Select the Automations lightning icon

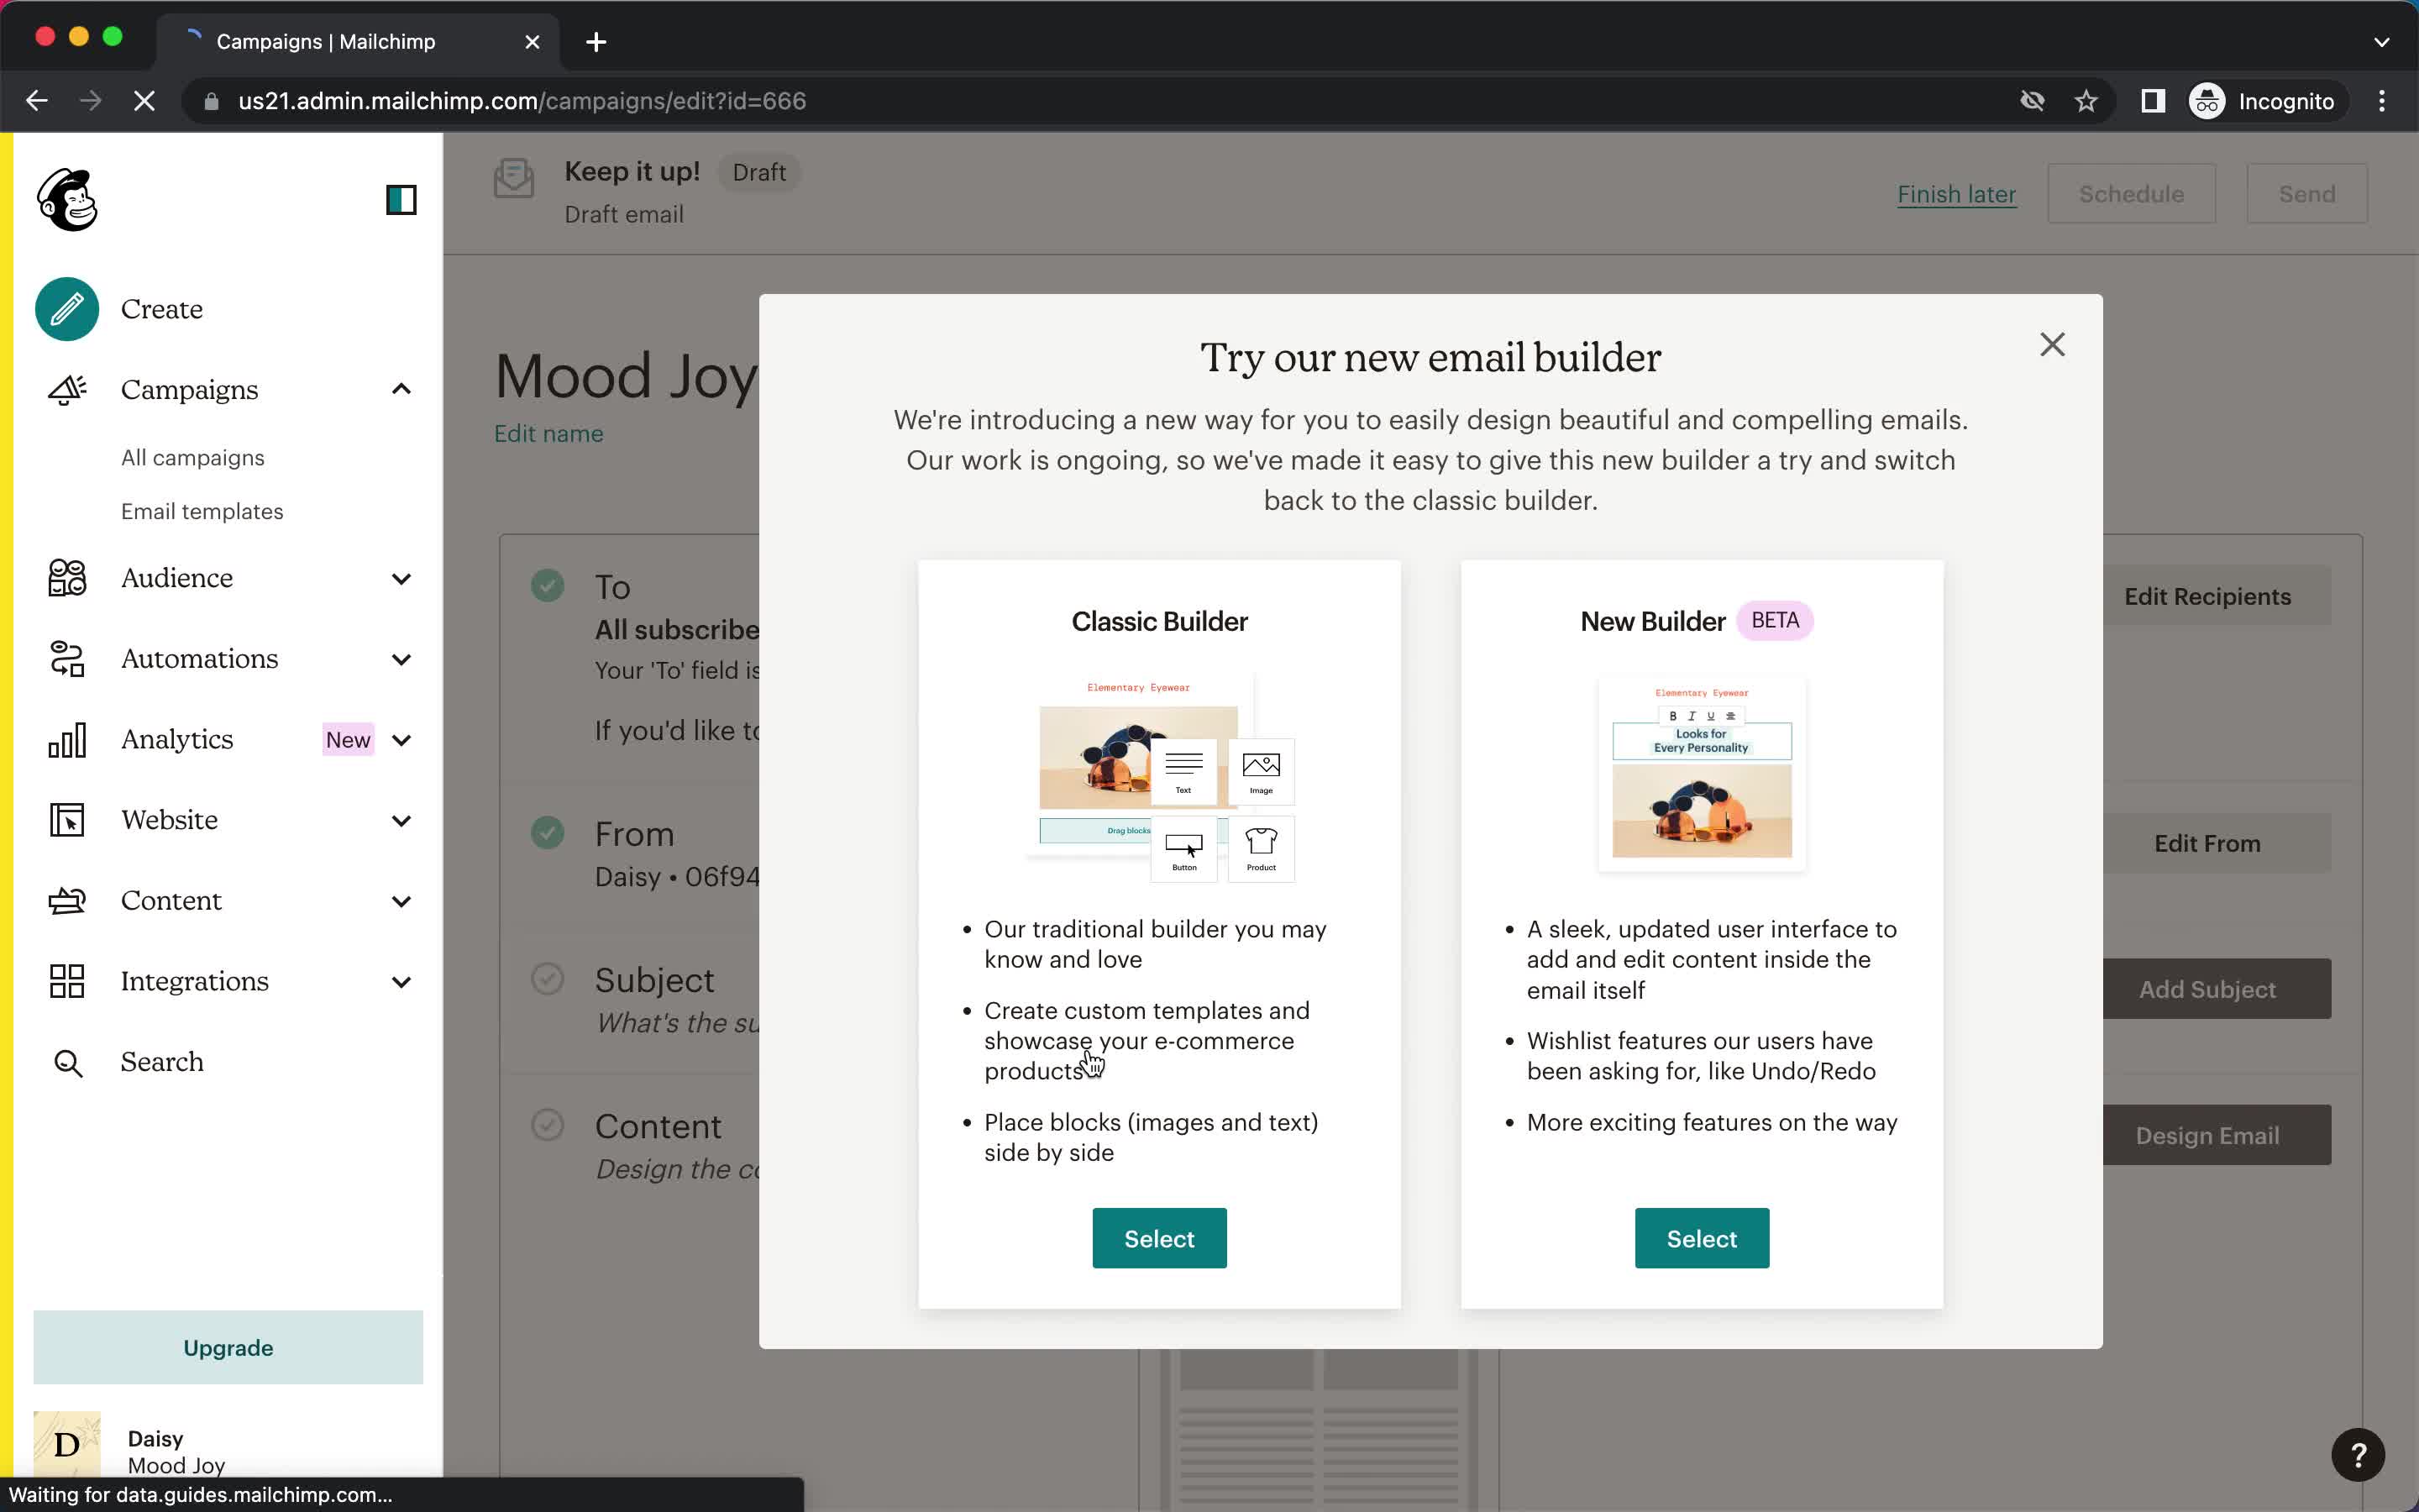(66, 659)
